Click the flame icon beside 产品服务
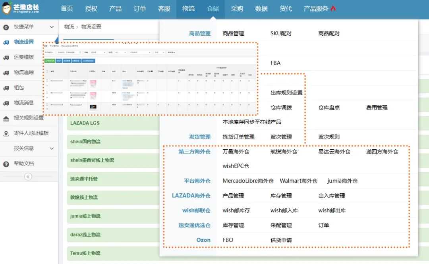This screenshot has width=429, height=264. coord(333,8)
